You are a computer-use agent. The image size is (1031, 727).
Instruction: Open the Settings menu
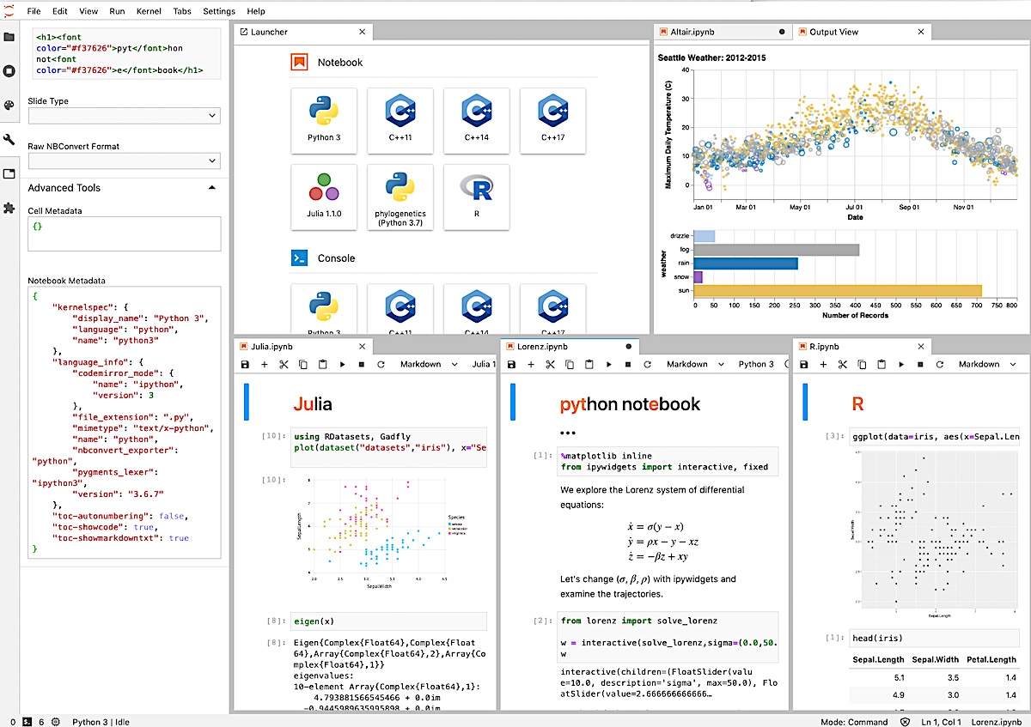(x=219, y=11)
